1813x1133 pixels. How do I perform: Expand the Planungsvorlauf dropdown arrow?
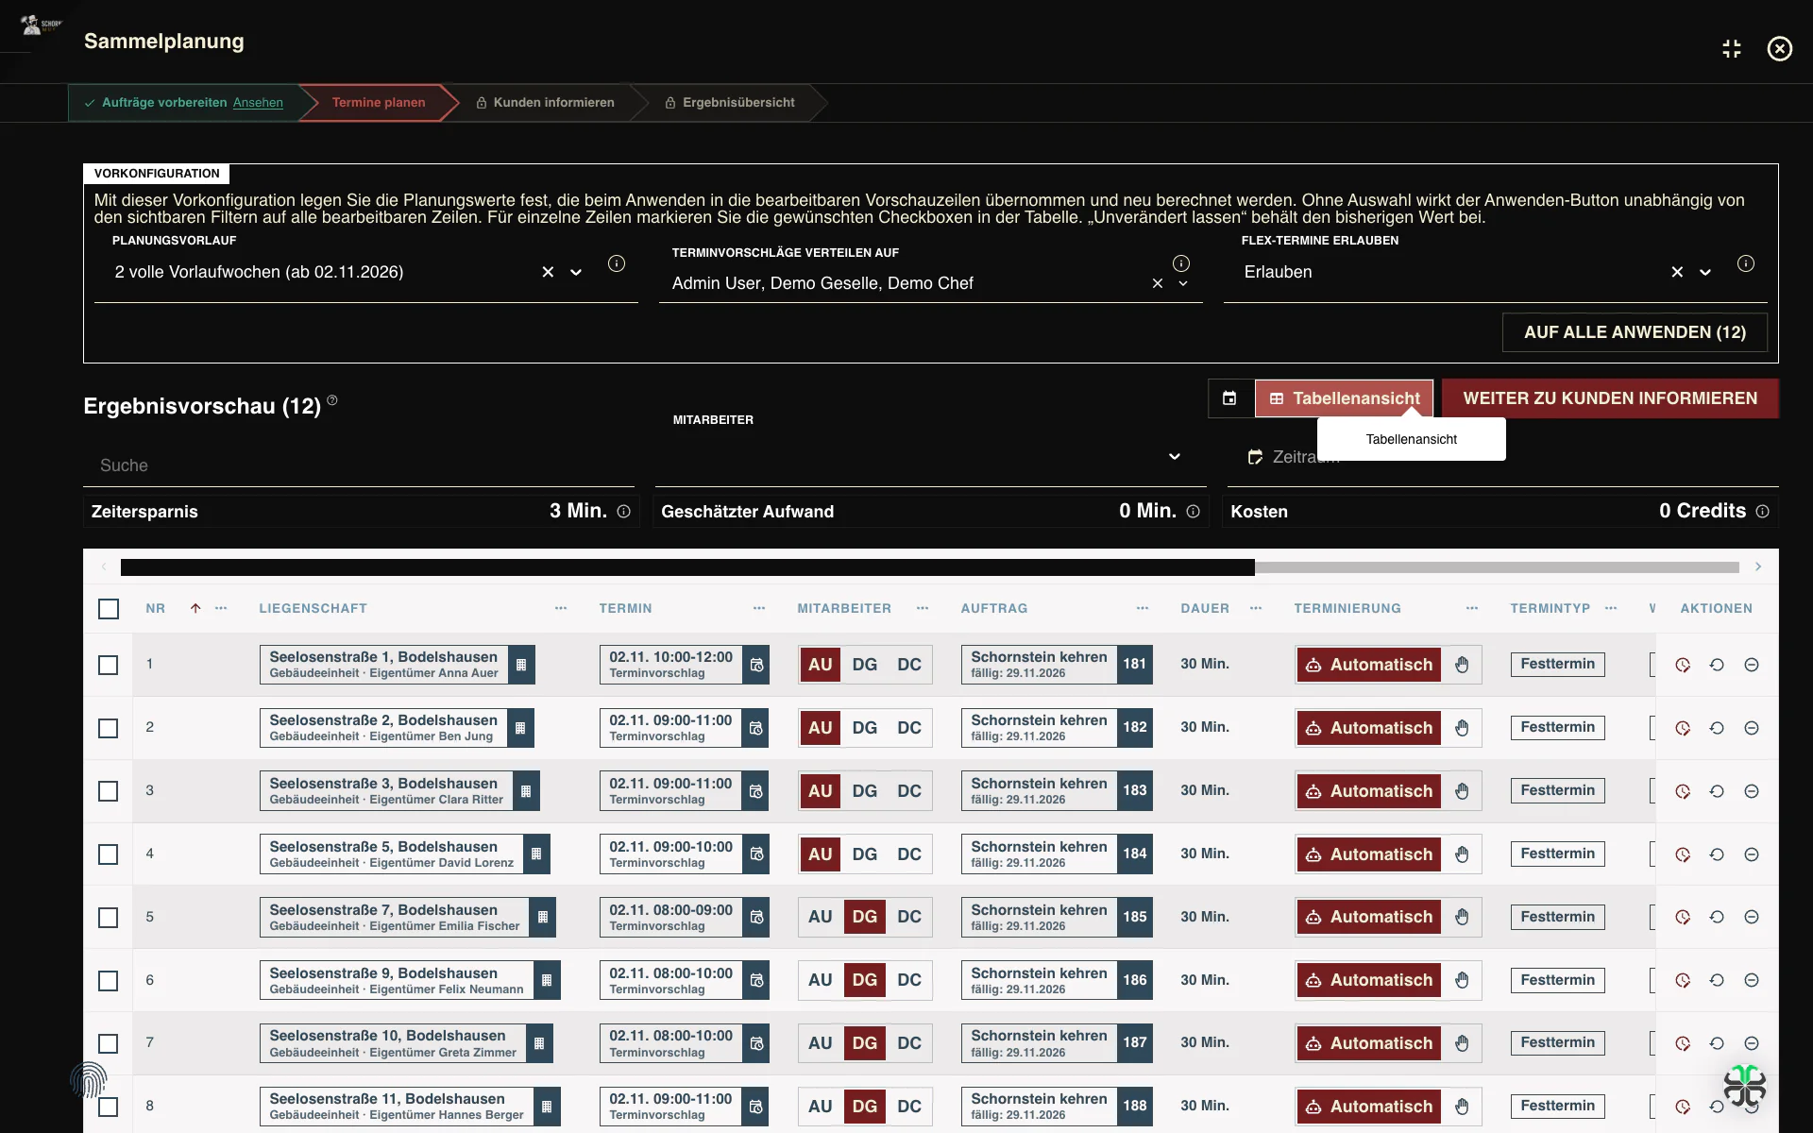pyautogui.click(x=576, y=272)
